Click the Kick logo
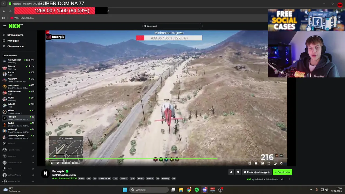 (16, 26)
